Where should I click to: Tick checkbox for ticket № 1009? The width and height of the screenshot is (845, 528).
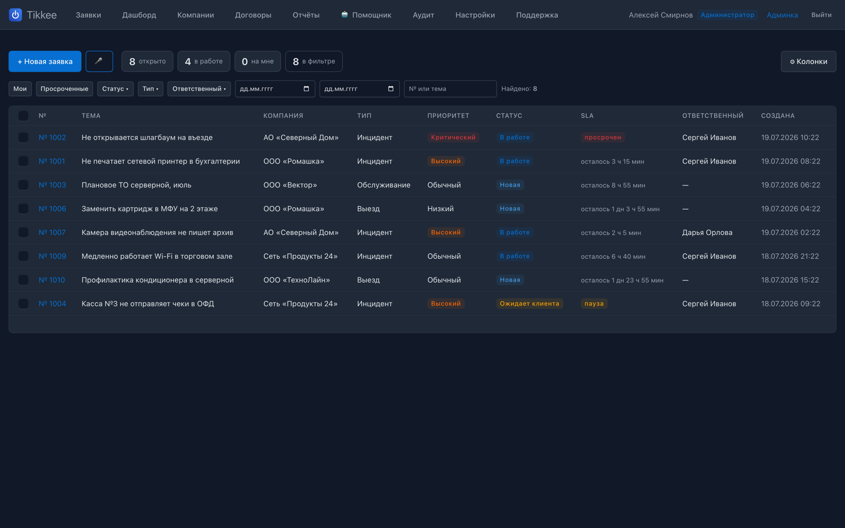(23, 256)
